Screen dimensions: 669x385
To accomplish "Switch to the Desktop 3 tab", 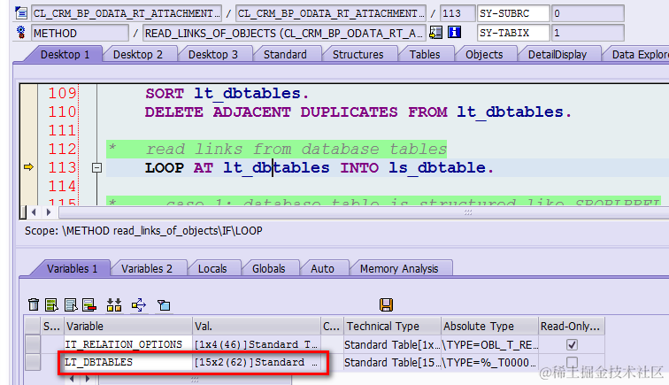I will point(213,55).
